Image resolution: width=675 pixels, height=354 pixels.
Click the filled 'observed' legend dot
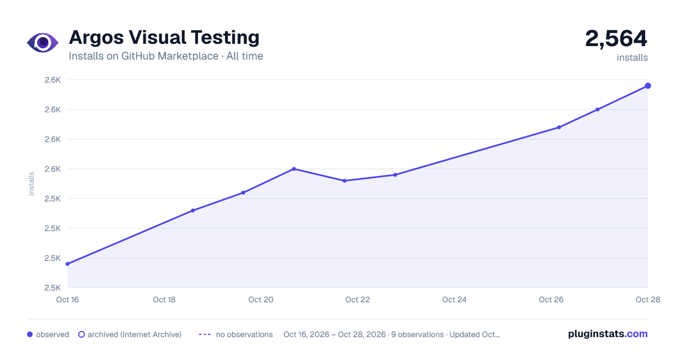pyautogui.click(x=30, y=334)
